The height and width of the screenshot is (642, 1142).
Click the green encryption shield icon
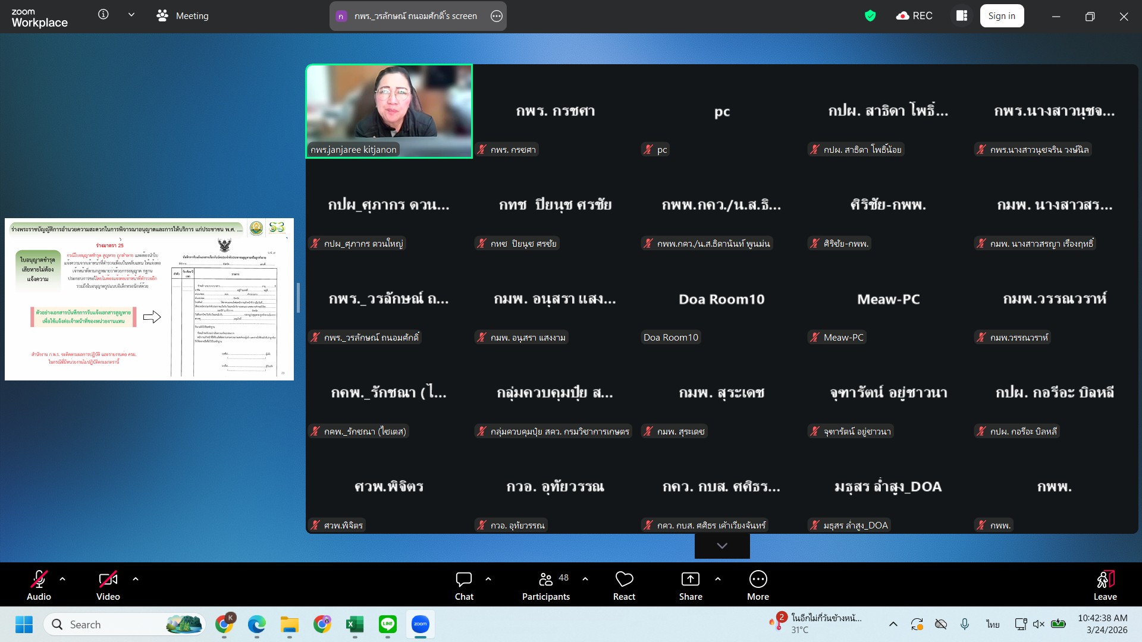tap(870, 16)
